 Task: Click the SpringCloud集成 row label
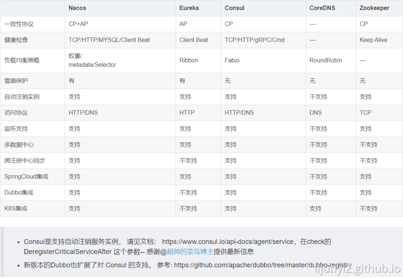[x=26, y=177]
